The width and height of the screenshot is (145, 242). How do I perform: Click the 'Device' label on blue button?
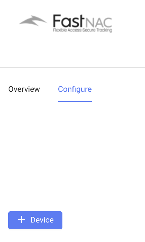click(42, 220)
